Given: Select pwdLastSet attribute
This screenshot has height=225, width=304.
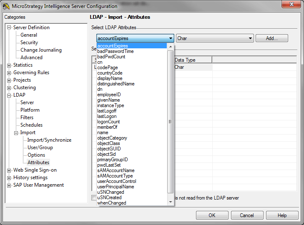Looking at the screenshot, I should [132, 165].
